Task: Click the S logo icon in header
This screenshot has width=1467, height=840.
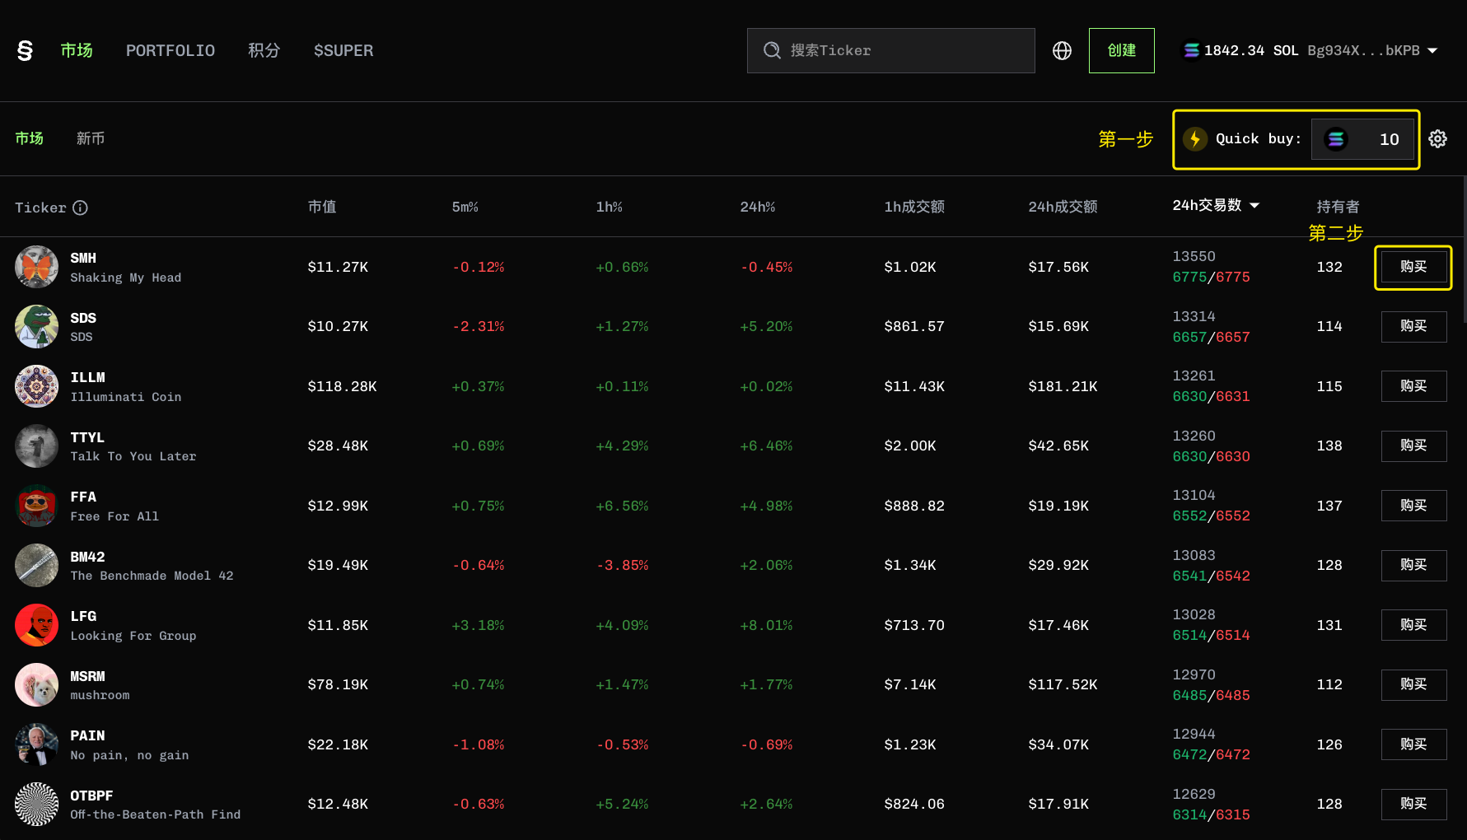Action: pos(25,51)
